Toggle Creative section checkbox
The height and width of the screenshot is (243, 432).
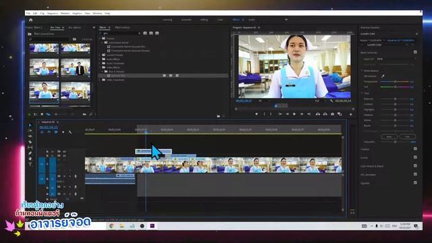pyautogui.click(x=415, y=148)
